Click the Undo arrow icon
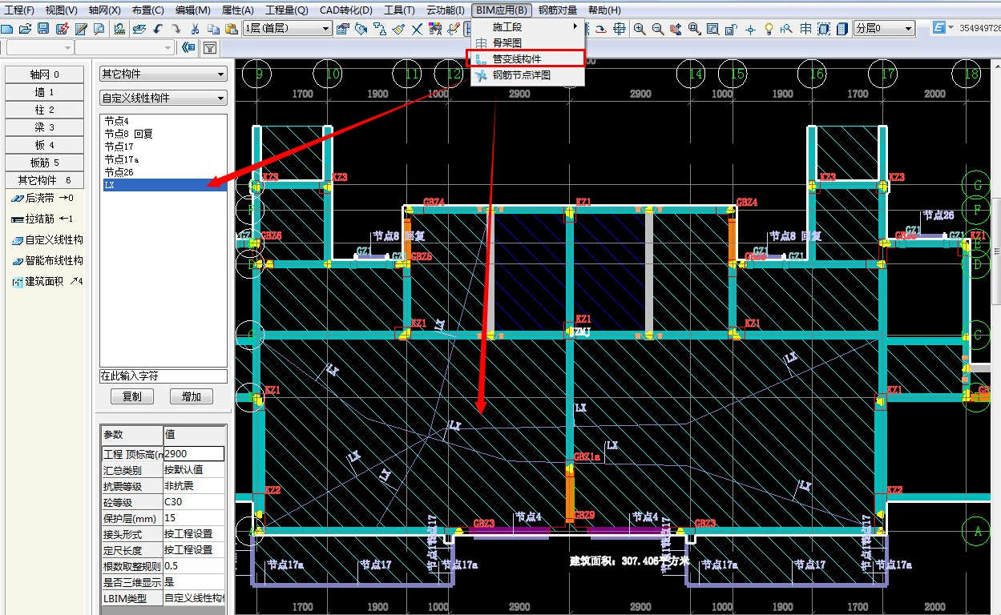1001x615 pixels. coord(158,29)
